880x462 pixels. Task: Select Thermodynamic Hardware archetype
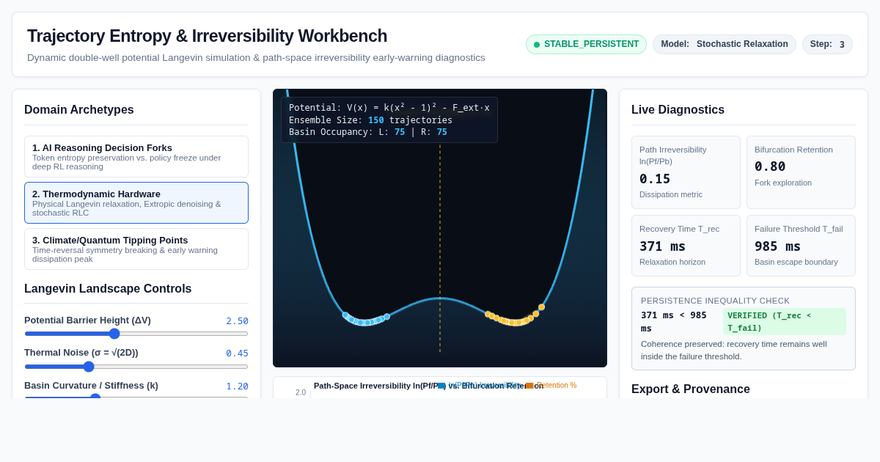click(136, 203)
